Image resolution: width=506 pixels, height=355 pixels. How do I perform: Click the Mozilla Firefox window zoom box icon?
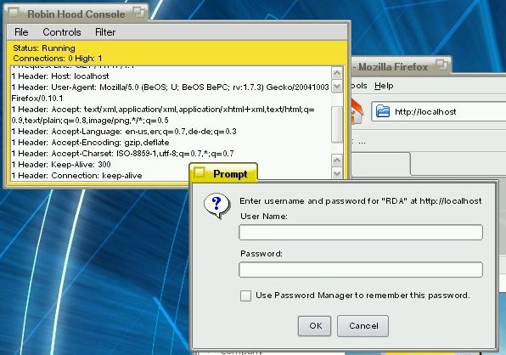441,65
